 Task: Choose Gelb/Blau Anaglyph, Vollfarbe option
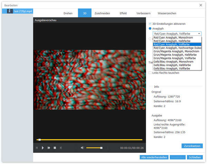pos(177,68)
